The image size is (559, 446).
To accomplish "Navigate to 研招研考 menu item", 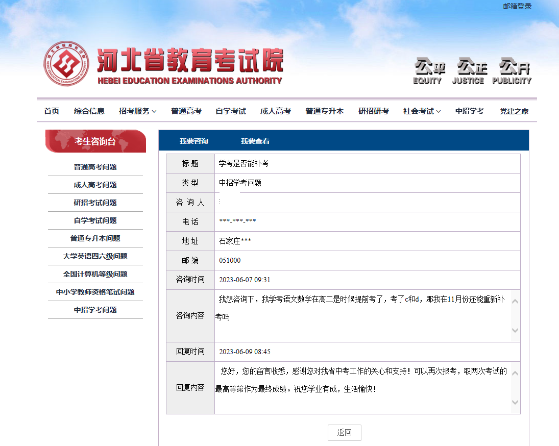I will (x=373, y=111).
